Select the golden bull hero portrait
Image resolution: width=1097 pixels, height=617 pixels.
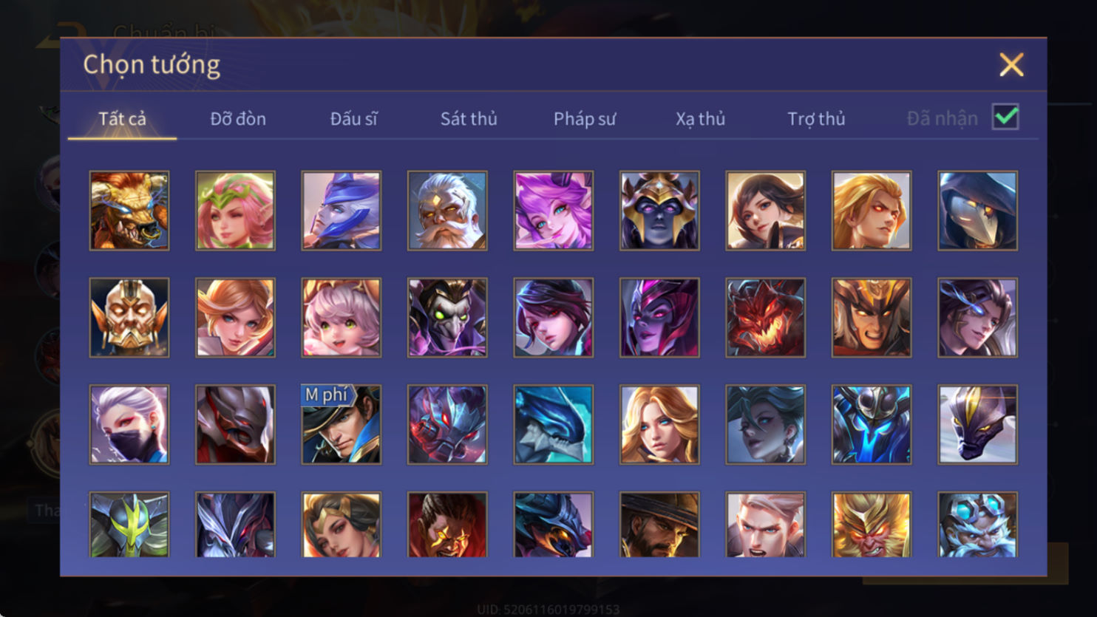tap(129, 211)
